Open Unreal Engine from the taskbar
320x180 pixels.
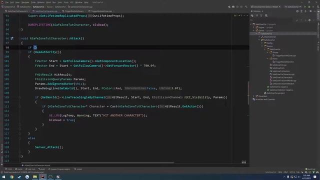click(58, 176)
